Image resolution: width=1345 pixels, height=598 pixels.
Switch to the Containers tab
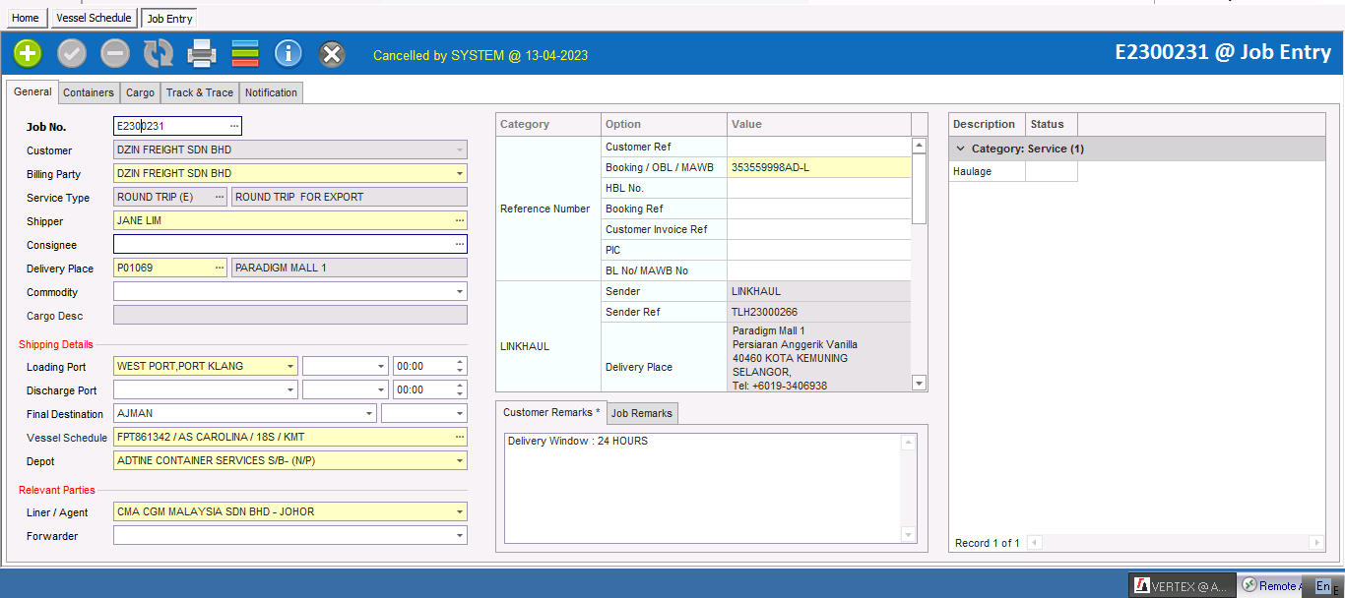coord(89,92)
